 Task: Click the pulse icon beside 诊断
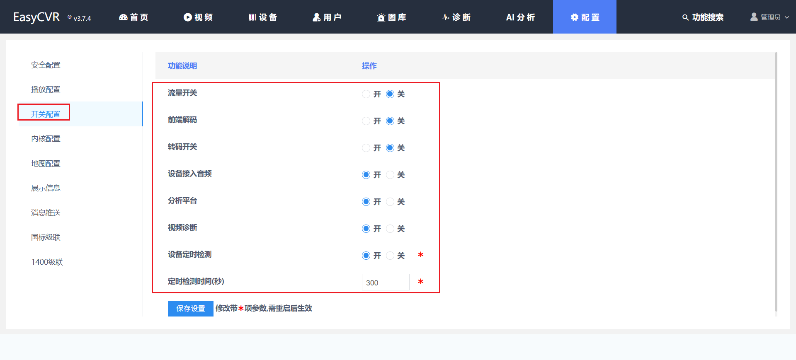click(446, 17)
